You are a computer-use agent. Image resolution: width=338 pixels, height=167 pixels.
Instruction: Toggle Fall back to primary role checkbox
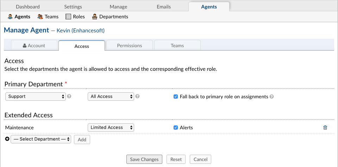[175, 97]
